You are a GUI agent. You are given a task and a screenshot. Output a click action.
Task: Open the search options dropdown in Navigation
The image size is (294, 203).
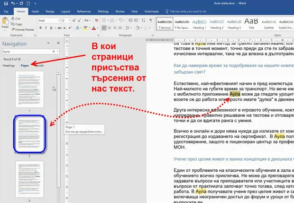[58, 52]
